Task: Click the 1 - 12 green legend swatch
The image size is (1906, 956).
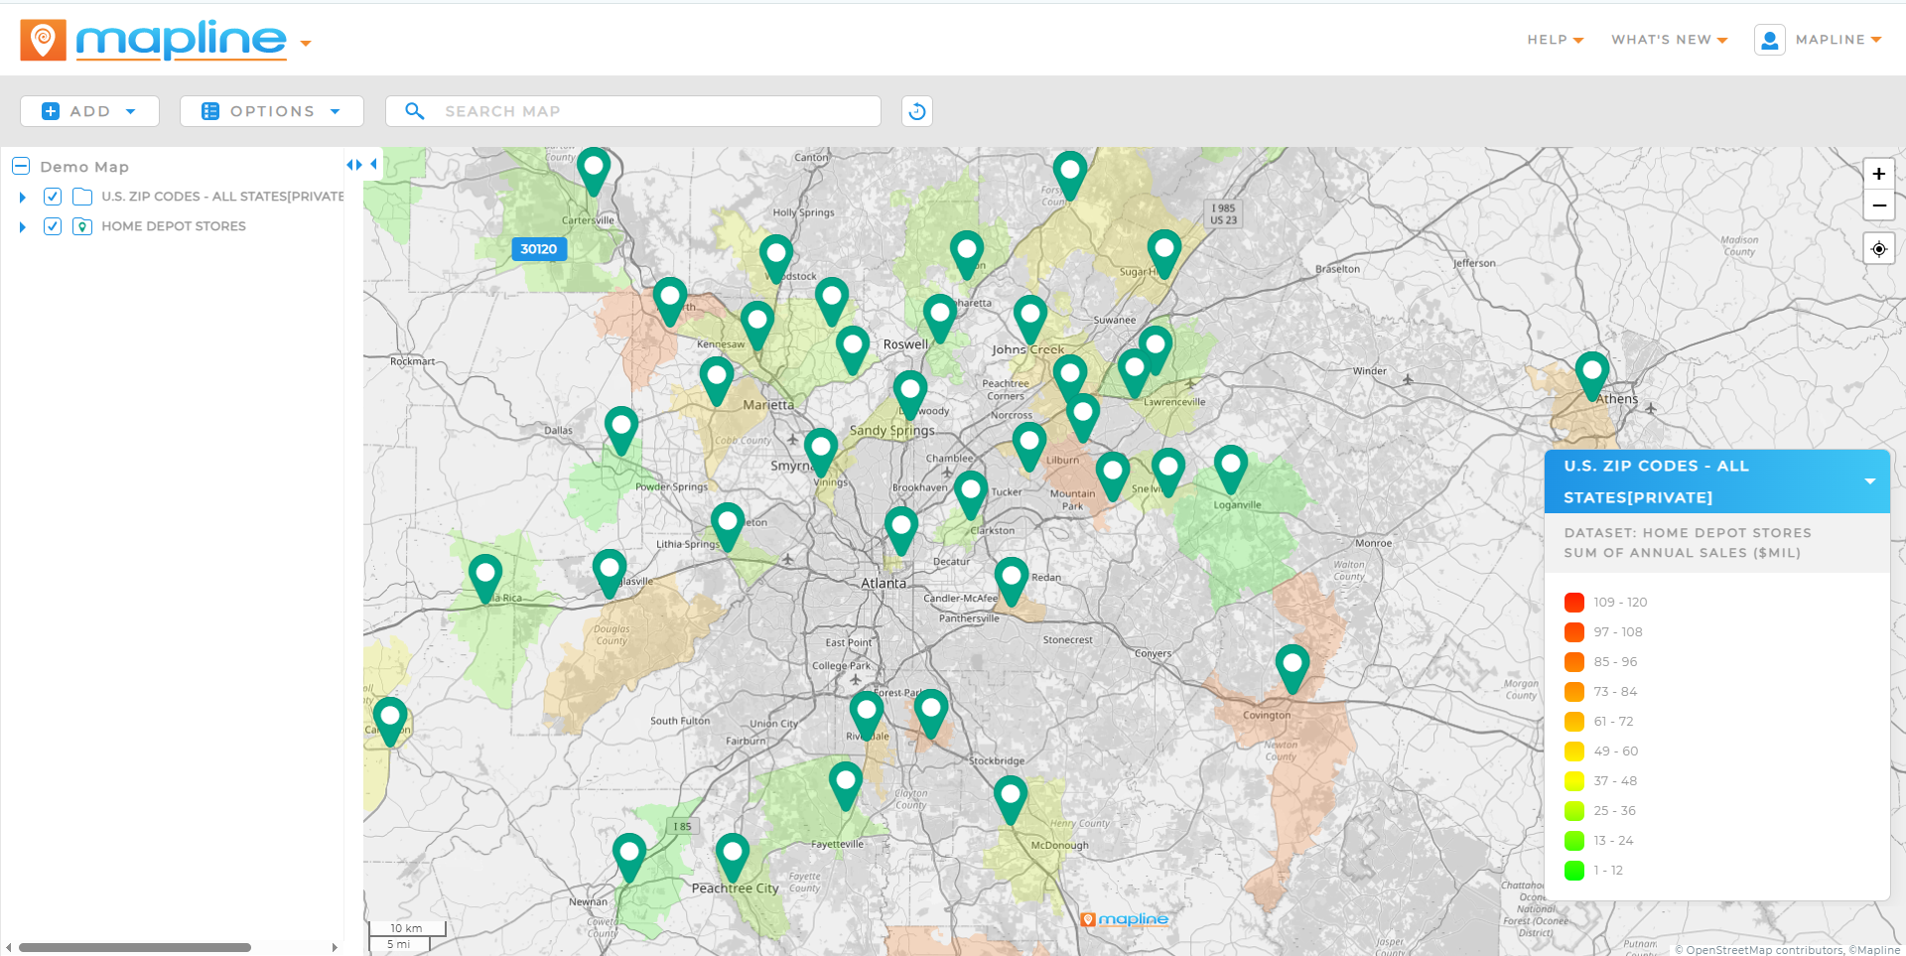Action: [1573, 871]
